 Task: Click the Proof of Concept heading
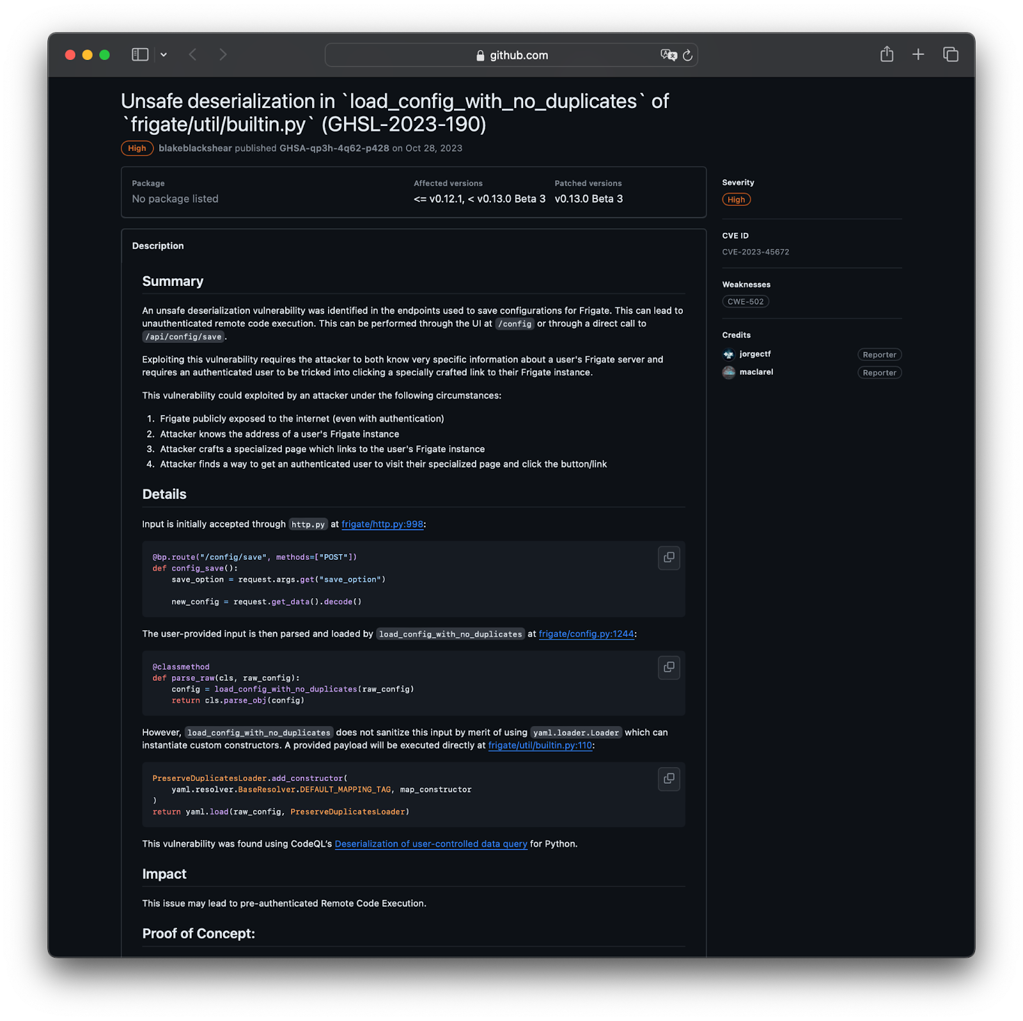tap(199, 934)
